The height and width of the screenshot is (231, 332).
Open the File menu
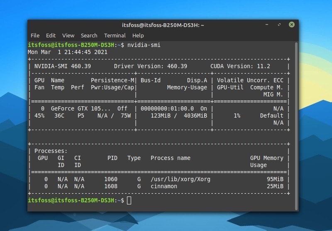pos(35,36)
